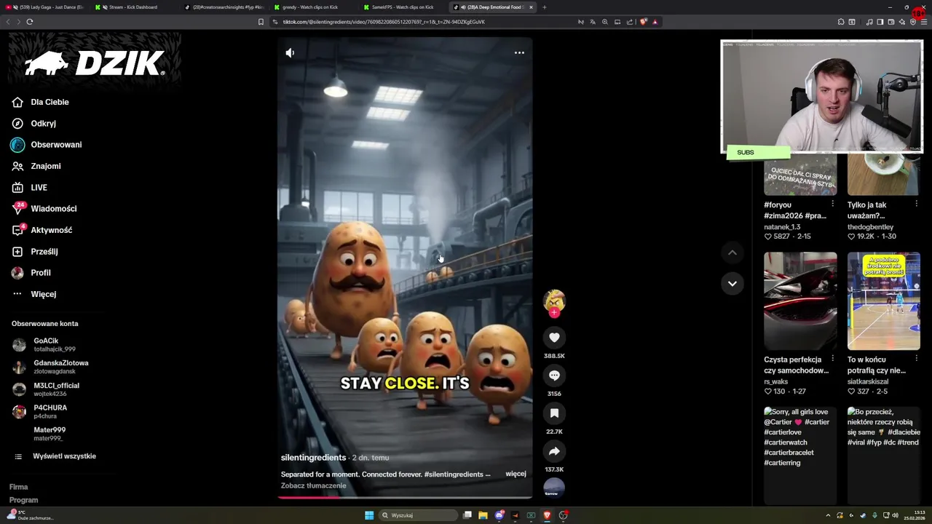
Task: Open options for the thedogbentley video
Action: pos(916,204)
